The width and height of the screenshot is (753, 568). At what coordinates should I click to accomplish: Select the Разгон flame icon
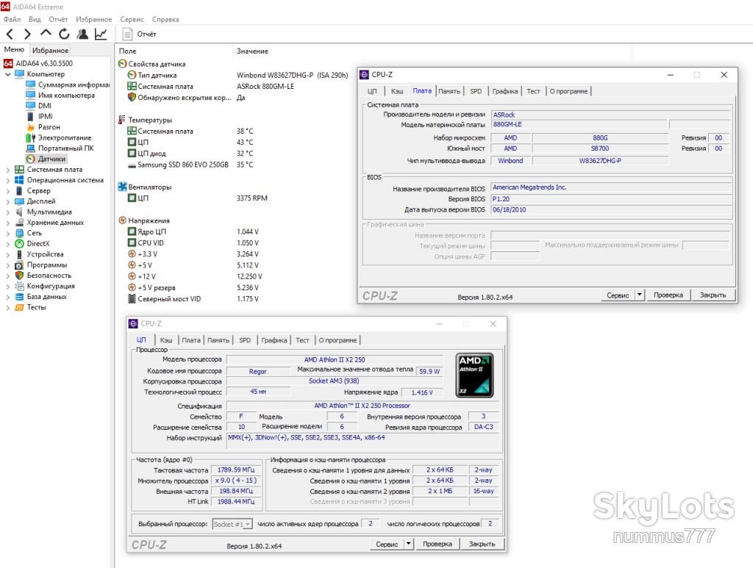tap(31, 126)
